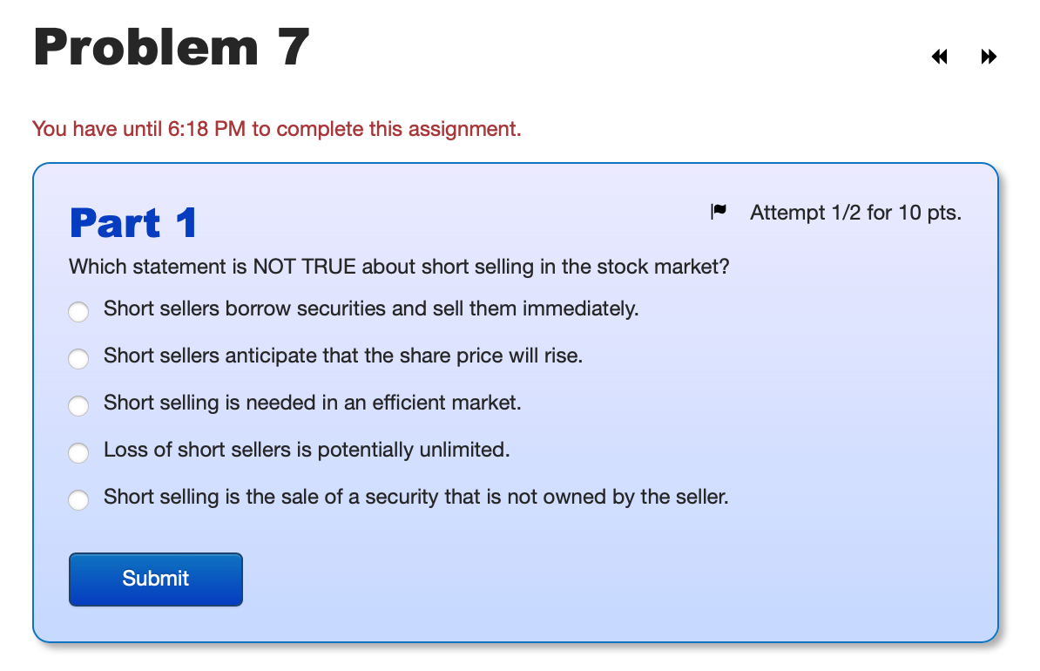Click the 'Part 1' heading
The height and width of the screenshot is (671, 1040).
(132, 222)
